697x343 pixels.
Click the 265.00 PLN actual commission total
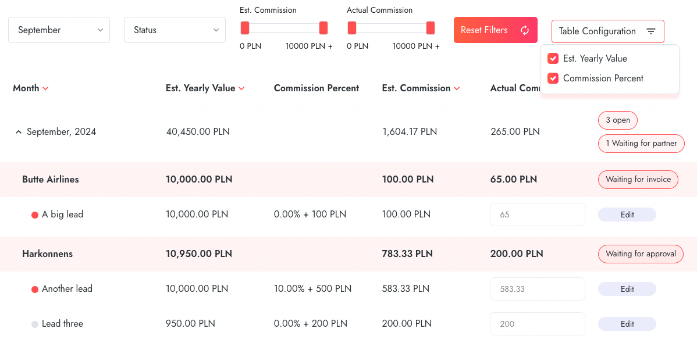point(515,132)
